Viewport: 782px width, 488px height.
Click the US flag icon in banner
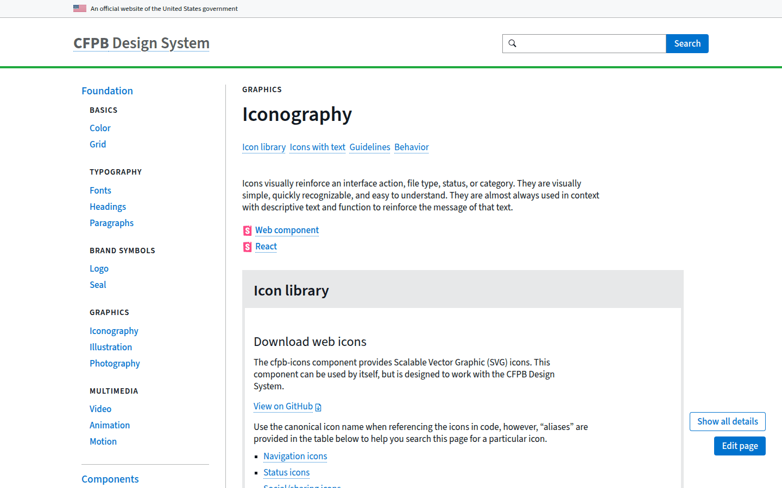click(x=80, y=8)
